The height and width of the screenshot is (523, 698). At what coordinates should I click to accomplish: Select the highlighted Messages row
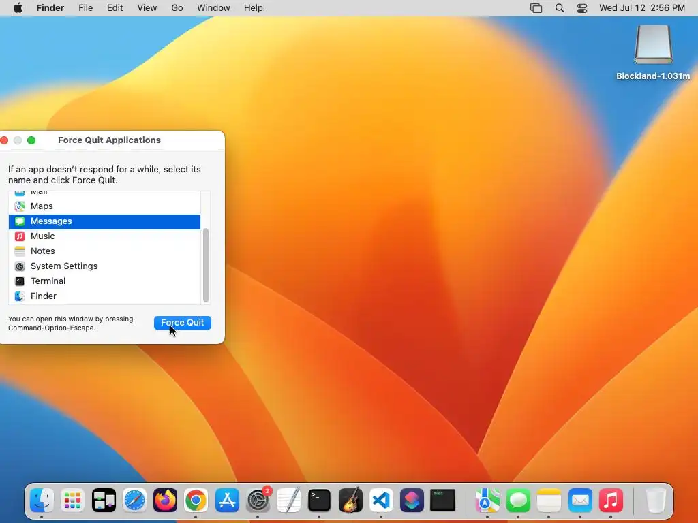[x=104, y=221]
